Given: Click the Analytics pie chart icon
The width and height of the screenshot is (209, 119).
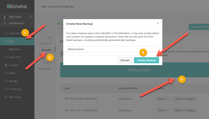Looking at the screenshot, I should pyautogui.click(x=6, y=65).
